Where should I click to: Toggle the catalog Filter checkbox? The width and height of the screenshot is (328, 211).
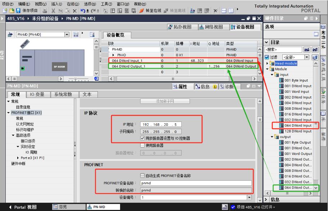(x=266, y=57)
